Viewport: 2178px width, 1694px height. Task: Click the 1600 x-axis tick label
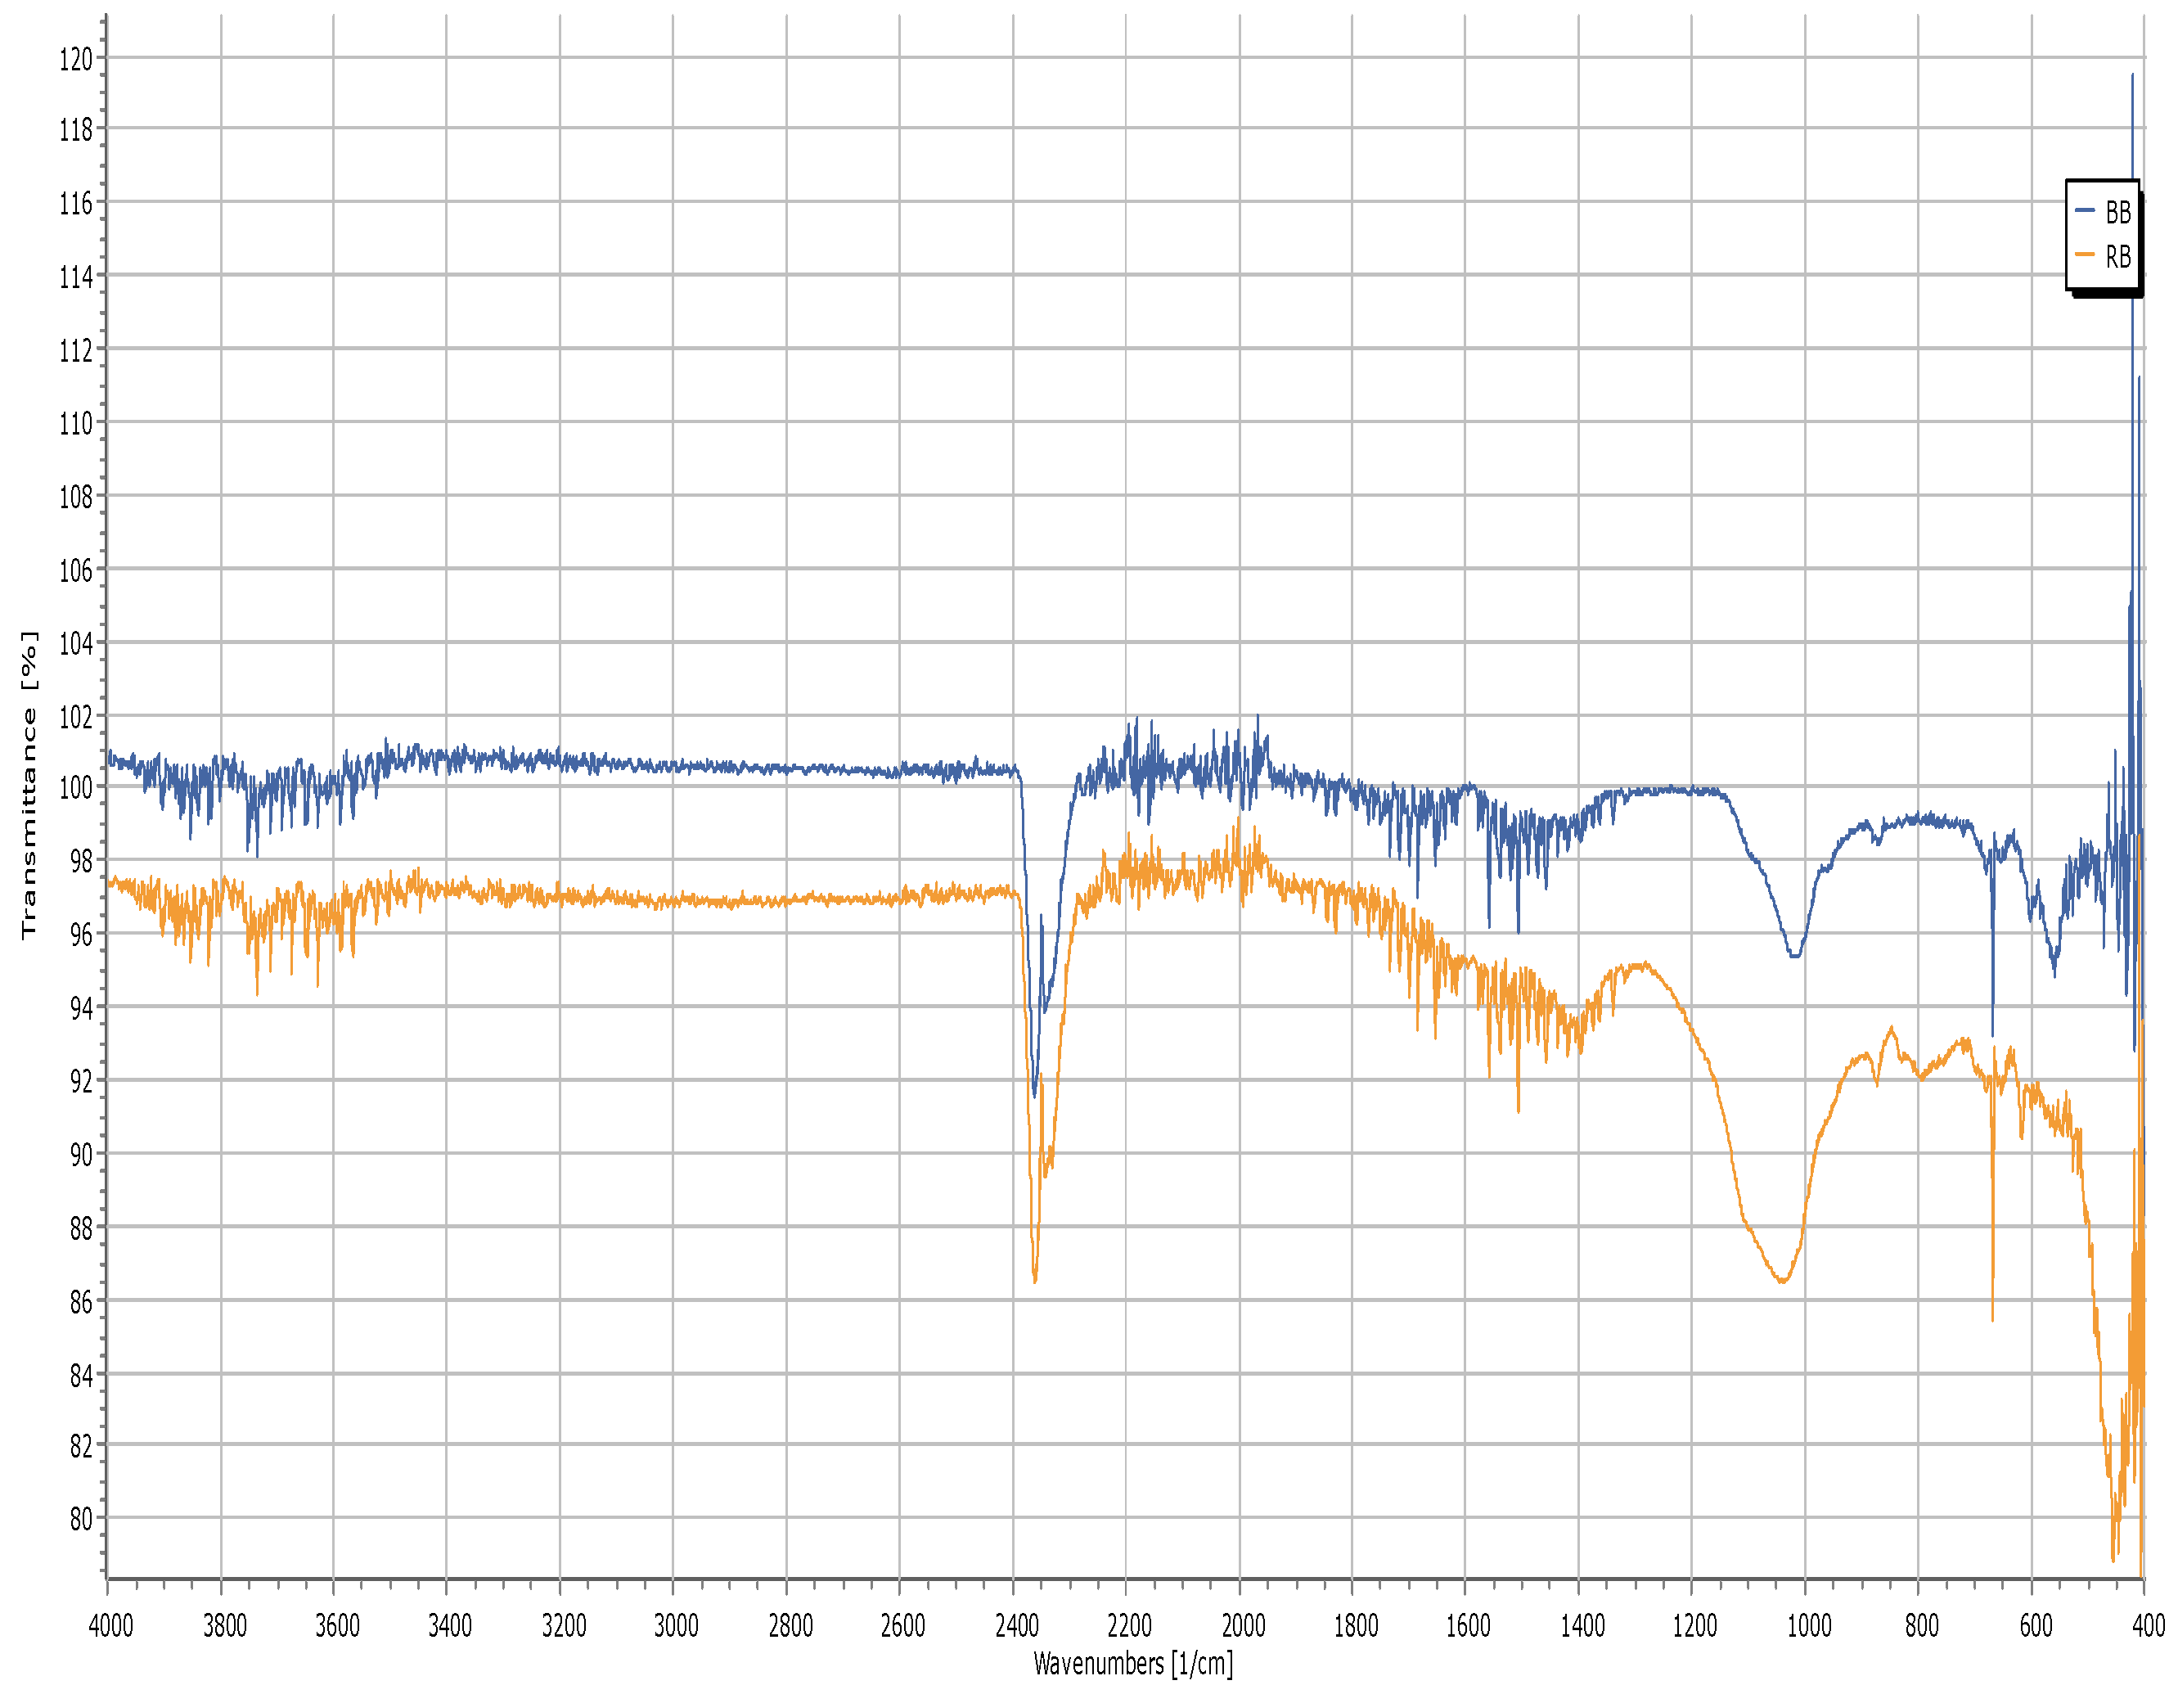[1468, 1627]
